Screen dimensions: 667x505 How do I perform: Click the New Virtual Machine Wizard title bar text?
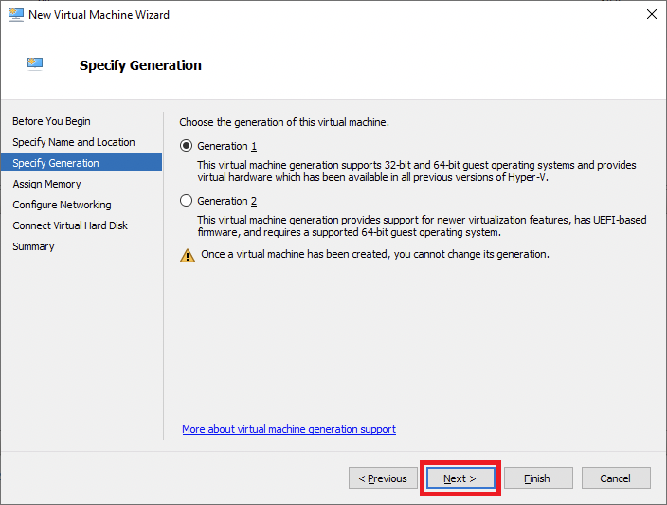pos(99,15)
